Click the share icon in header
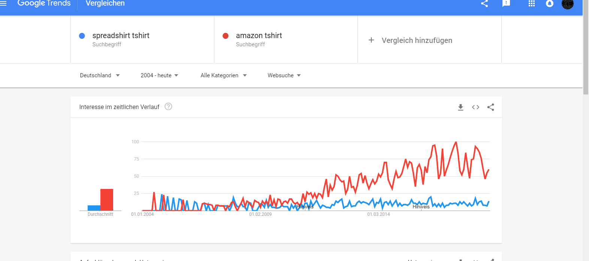The image size is (589, 261). click(484, 4)
